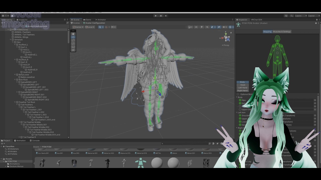Open the Local rotation dropdown
Image resolution: width=321 pixels, height=180 pixels.
point(90,27)
